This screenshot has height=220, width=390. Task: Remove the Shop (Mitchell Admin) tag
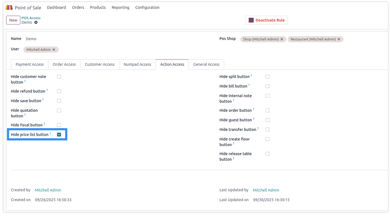coord(282,39)
